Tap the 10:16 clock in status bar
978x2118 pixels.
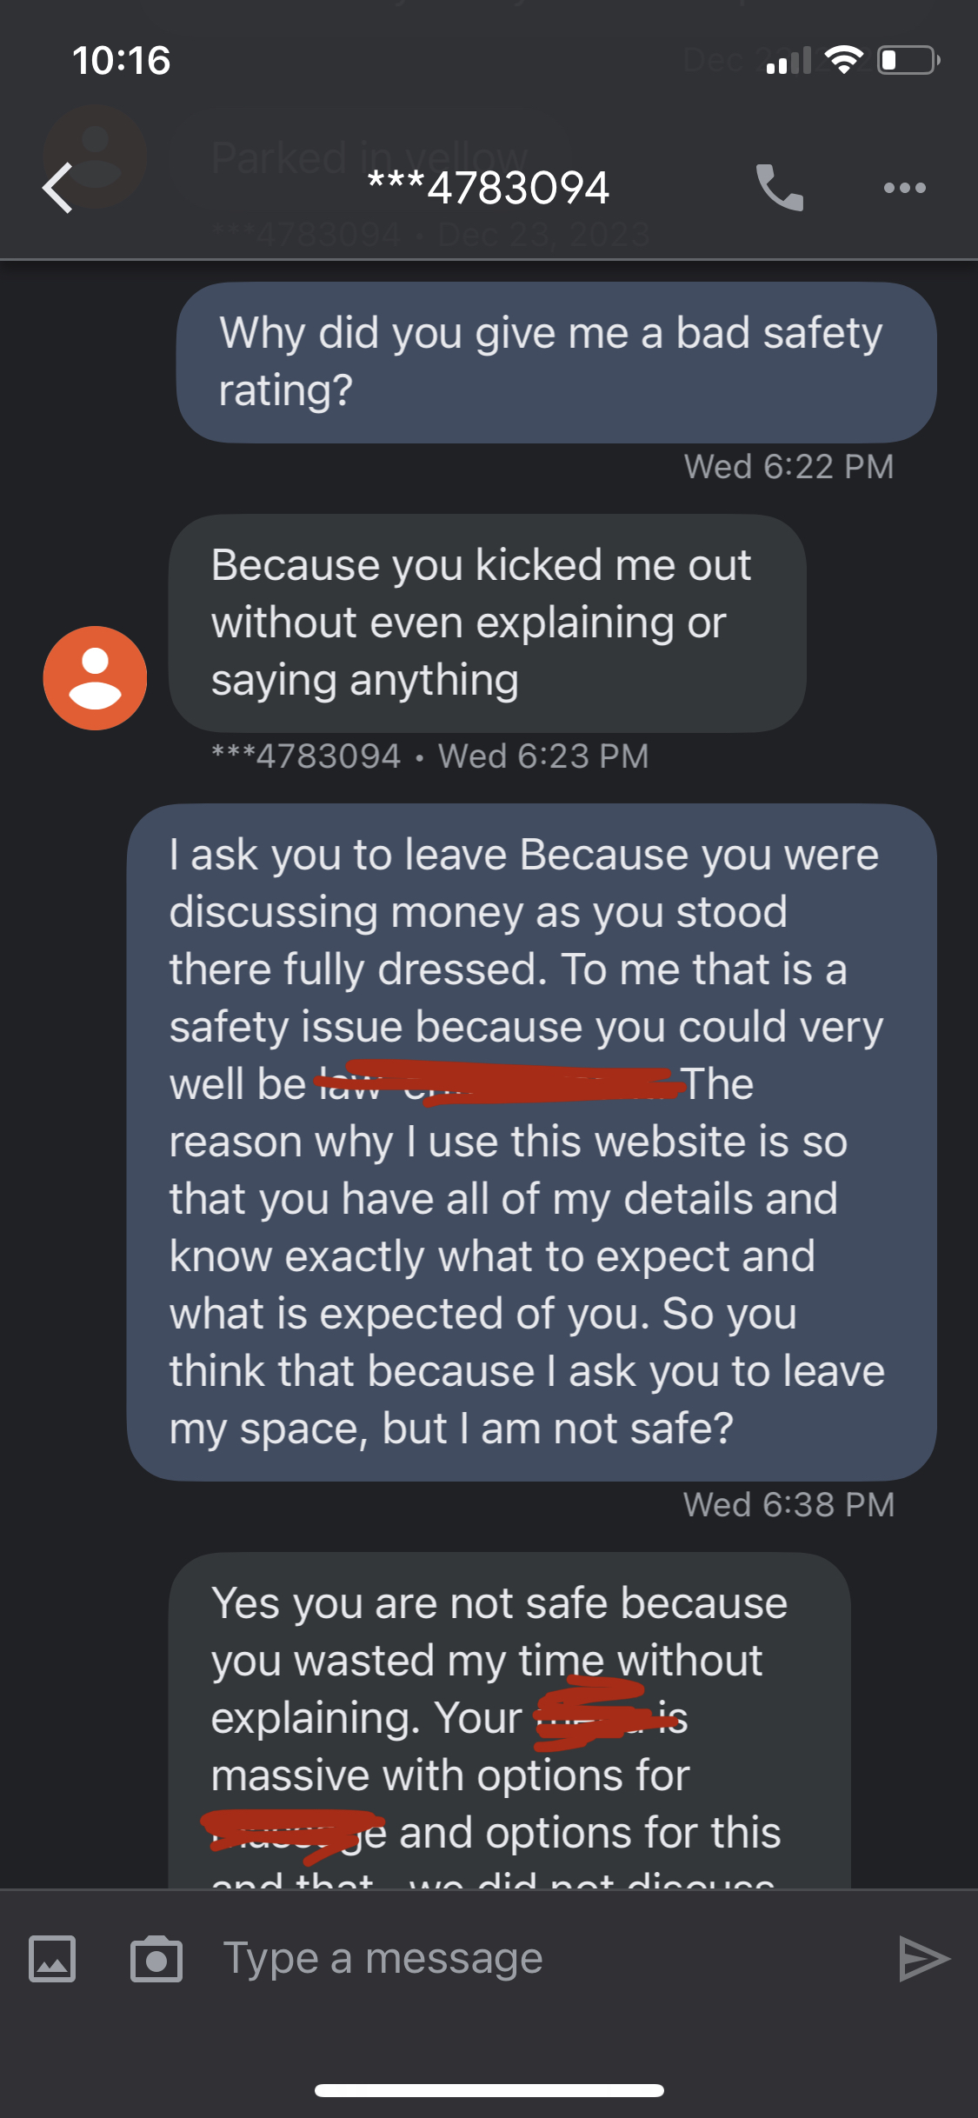coord(122,61)
